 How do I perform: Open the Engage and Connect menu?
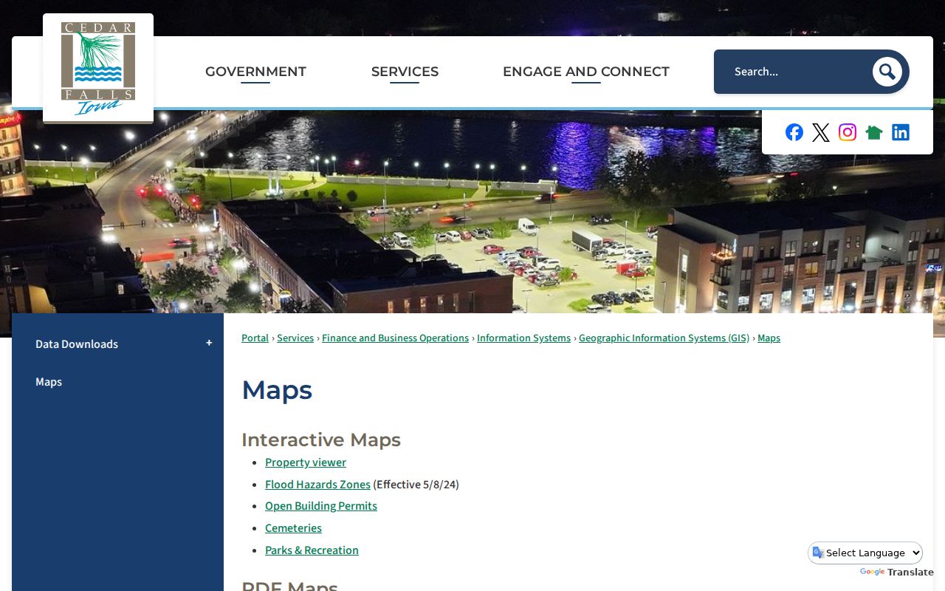click(x=586, y=72)
